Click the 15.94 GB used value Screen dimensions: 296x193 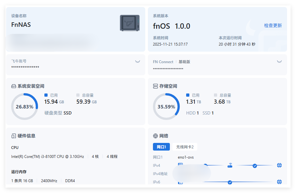tap(54, 102)
